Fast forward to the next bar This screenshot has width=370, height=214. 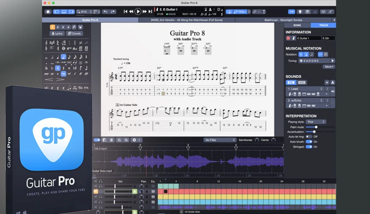pos(144,11)
